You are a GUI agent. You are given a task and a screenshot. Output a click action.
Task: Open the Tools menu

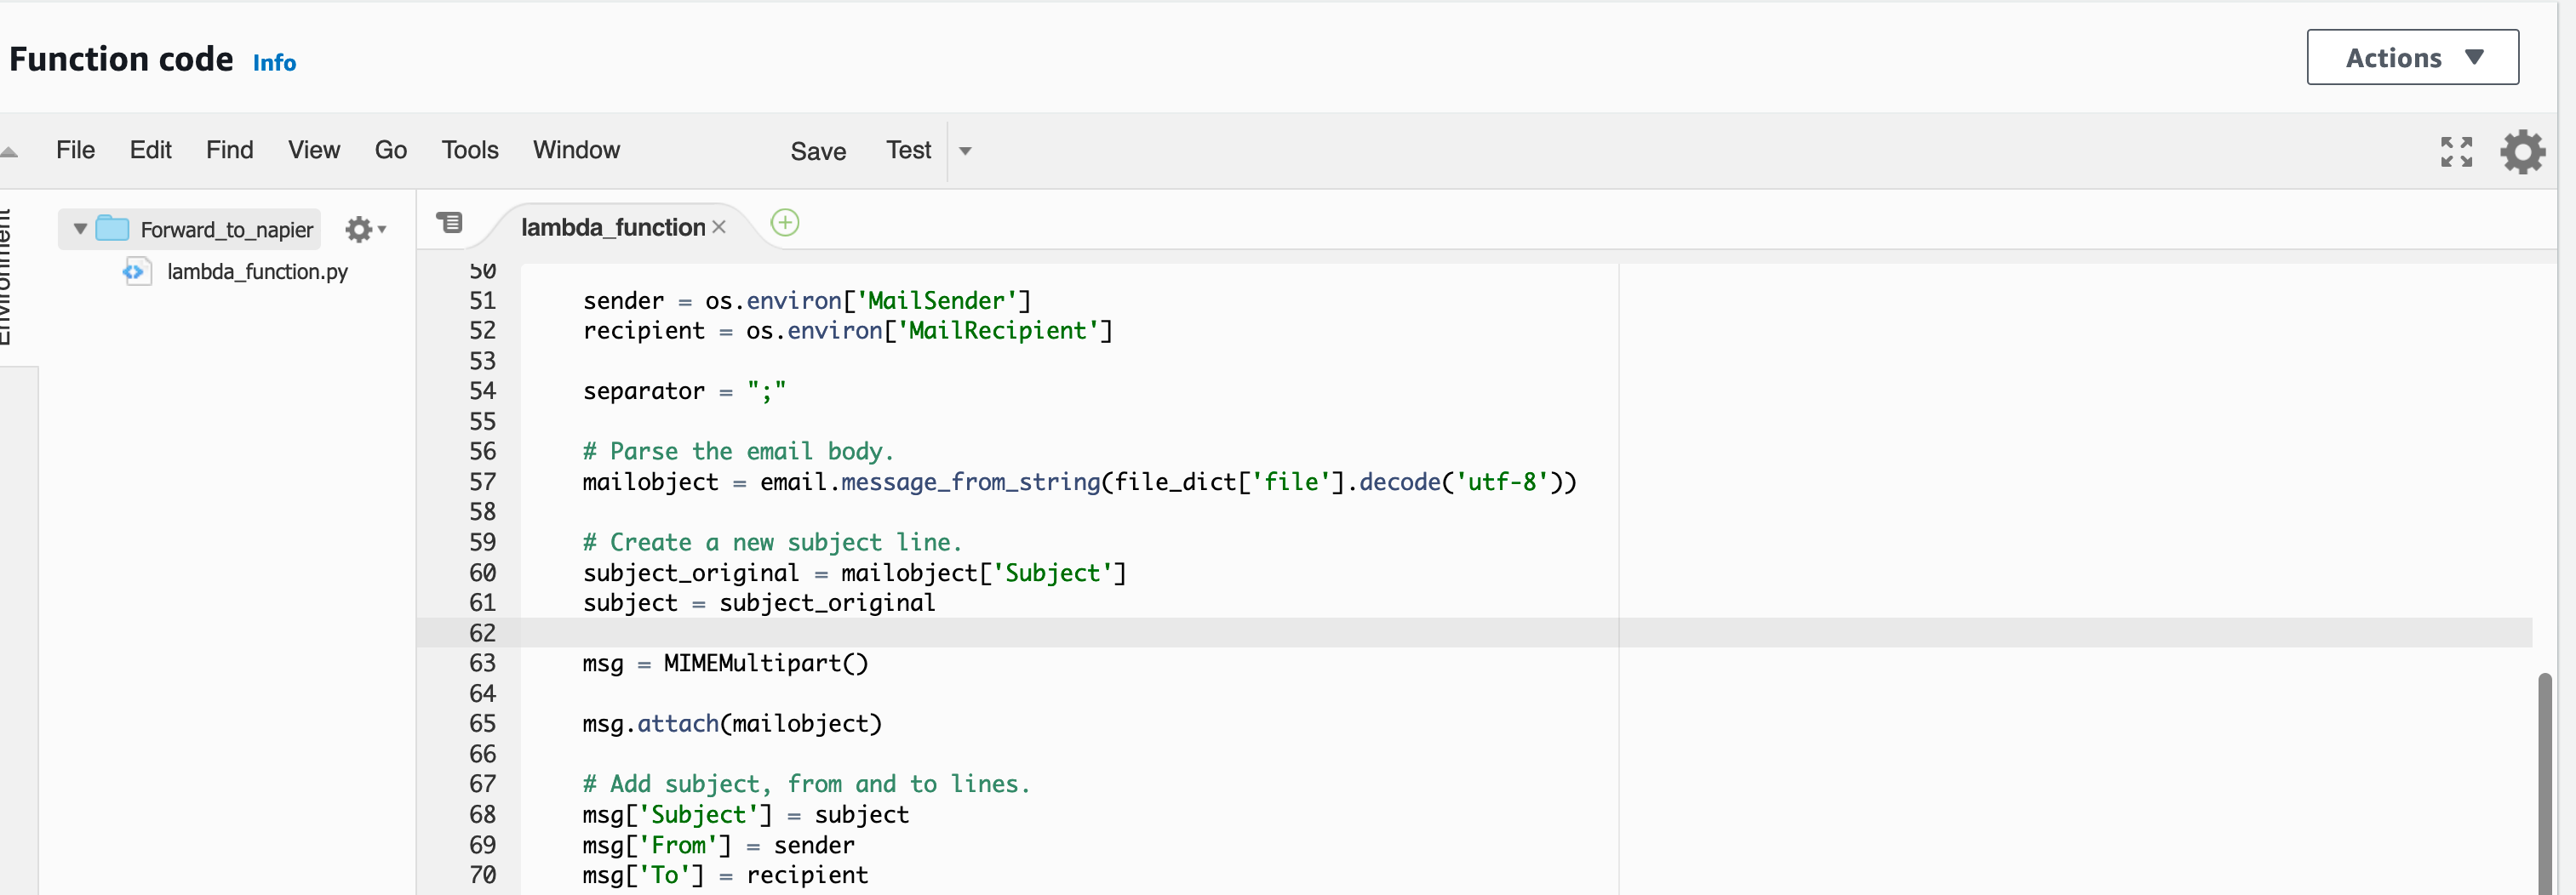[x=469, y=150]
